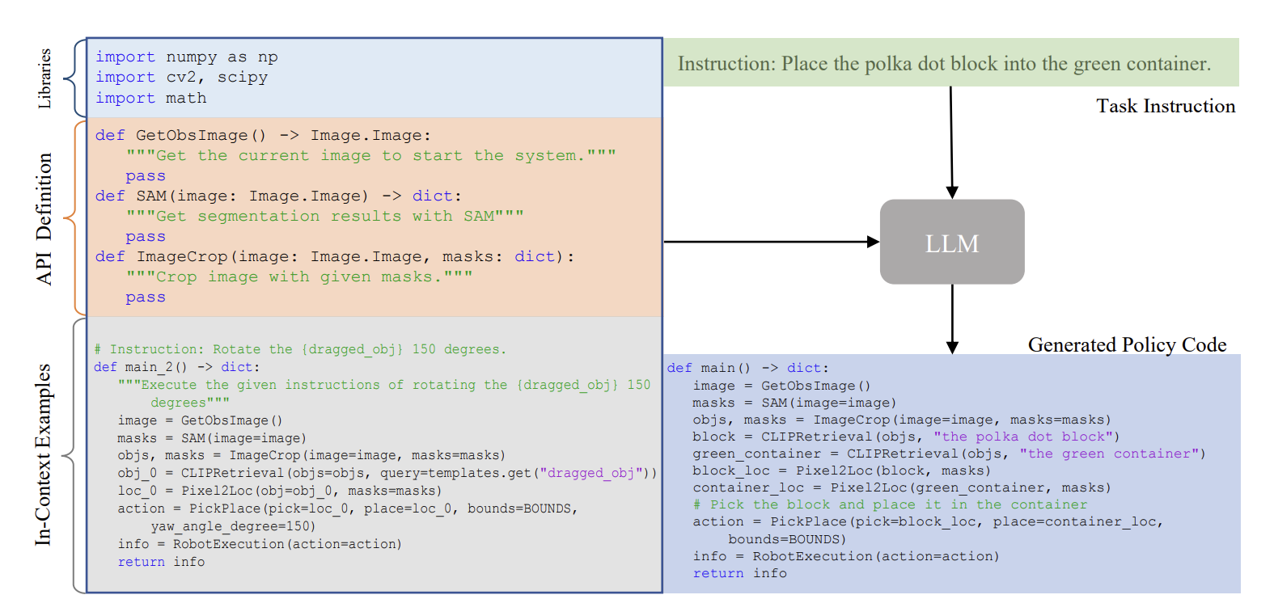
Task: Click the line 'import math'
Action: (151, 98)
